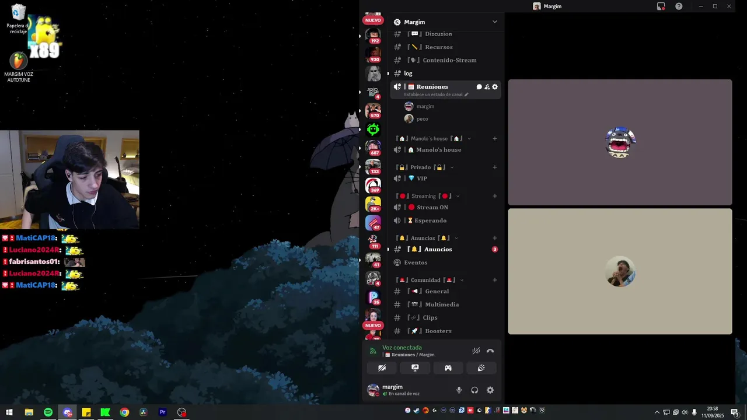
Task: Open the Multimedia text channel
Action: point(446,304)
